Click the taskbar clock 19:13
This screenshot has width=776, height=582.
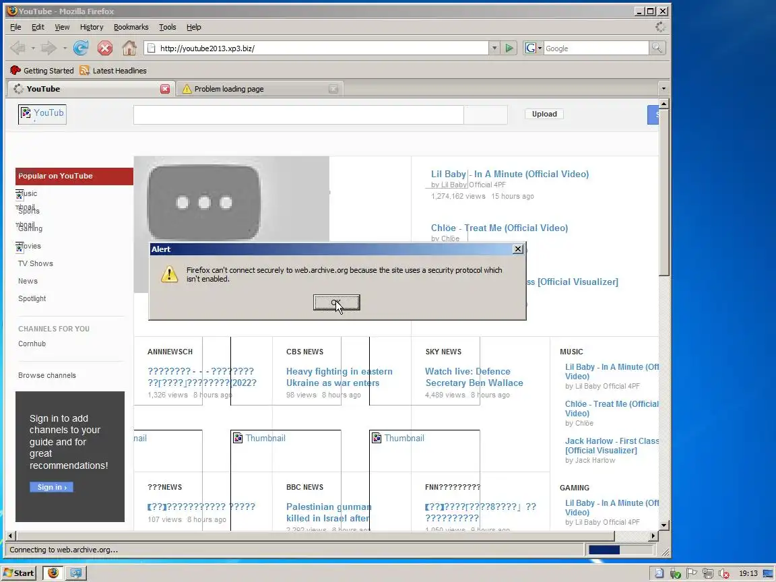[748, 573]
